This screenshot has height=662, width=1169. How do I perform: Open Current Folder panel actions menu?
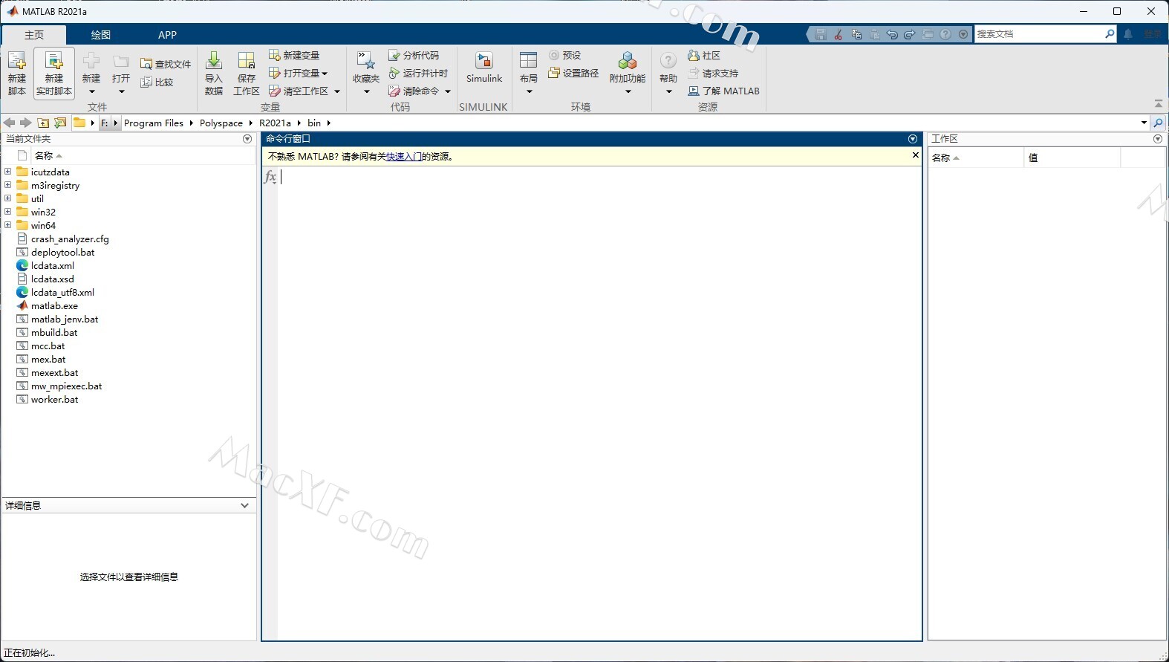pyautogui.click(x=247, y=139)
